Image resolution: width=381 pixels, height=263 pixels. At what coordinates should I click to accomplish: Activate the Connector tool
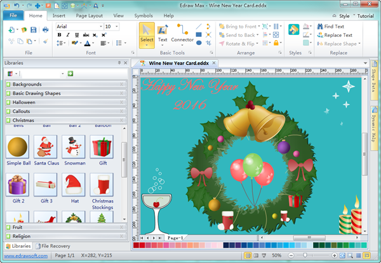point(182,34)
